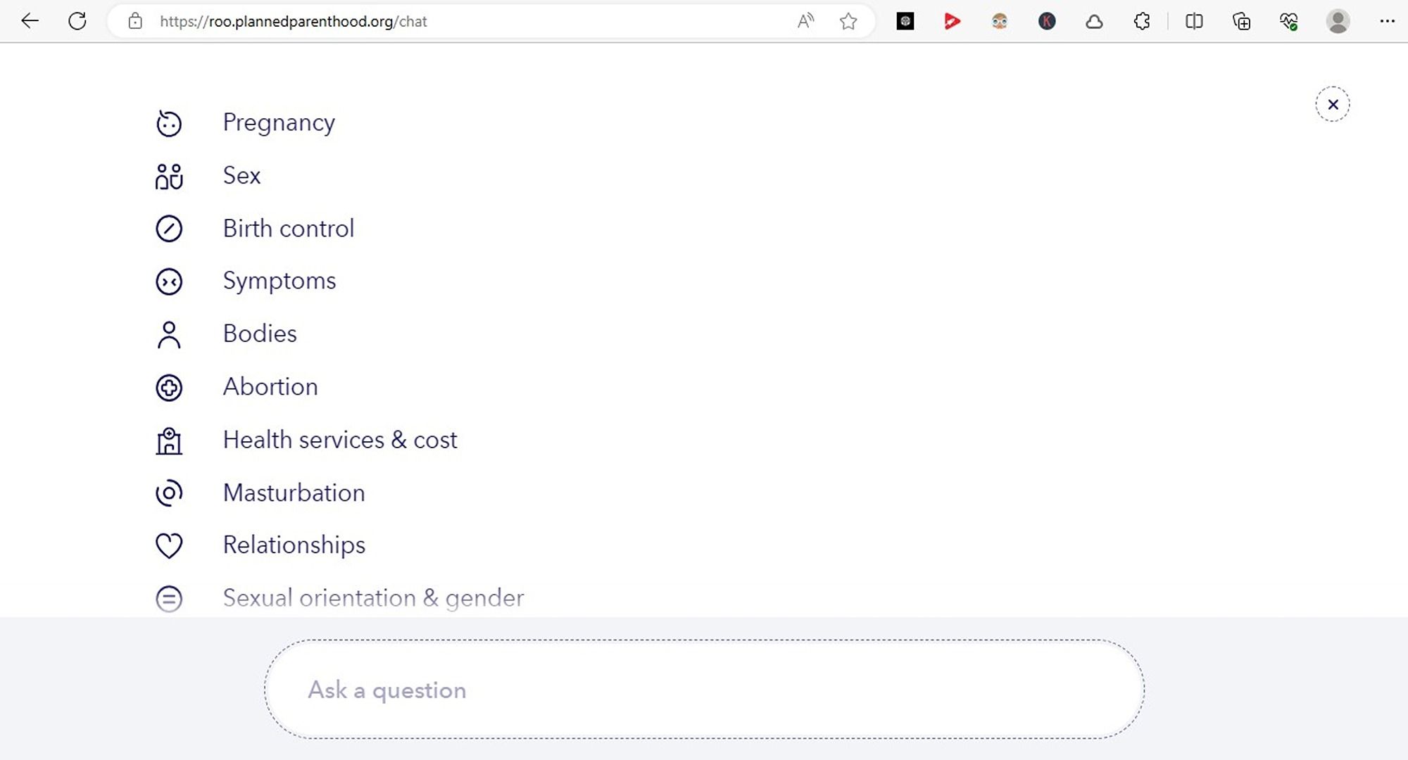Click the two-people Sex topic icon

(x=169, y=176)
